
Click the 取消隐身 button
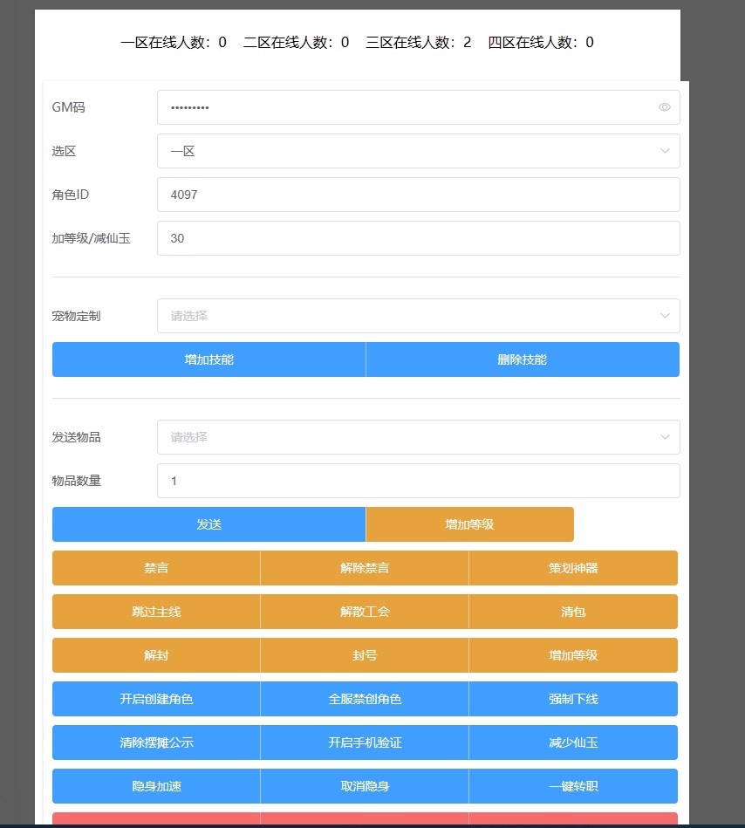tap(365, 786)
